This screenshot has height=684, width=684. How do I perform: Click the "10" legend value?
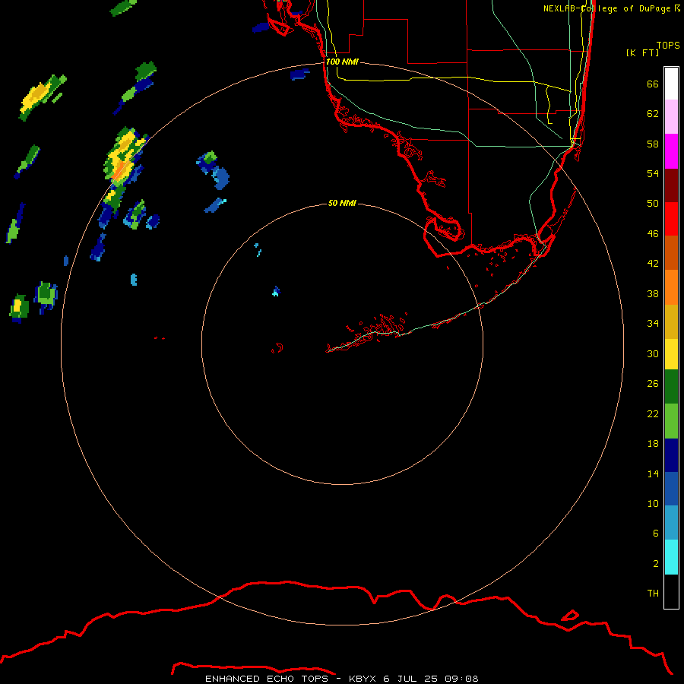pyautogui.click(x=653, y=503)
